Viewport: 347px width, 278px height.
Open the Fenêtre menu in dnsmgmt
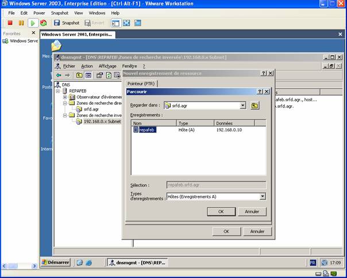click(x=129, y=66)
